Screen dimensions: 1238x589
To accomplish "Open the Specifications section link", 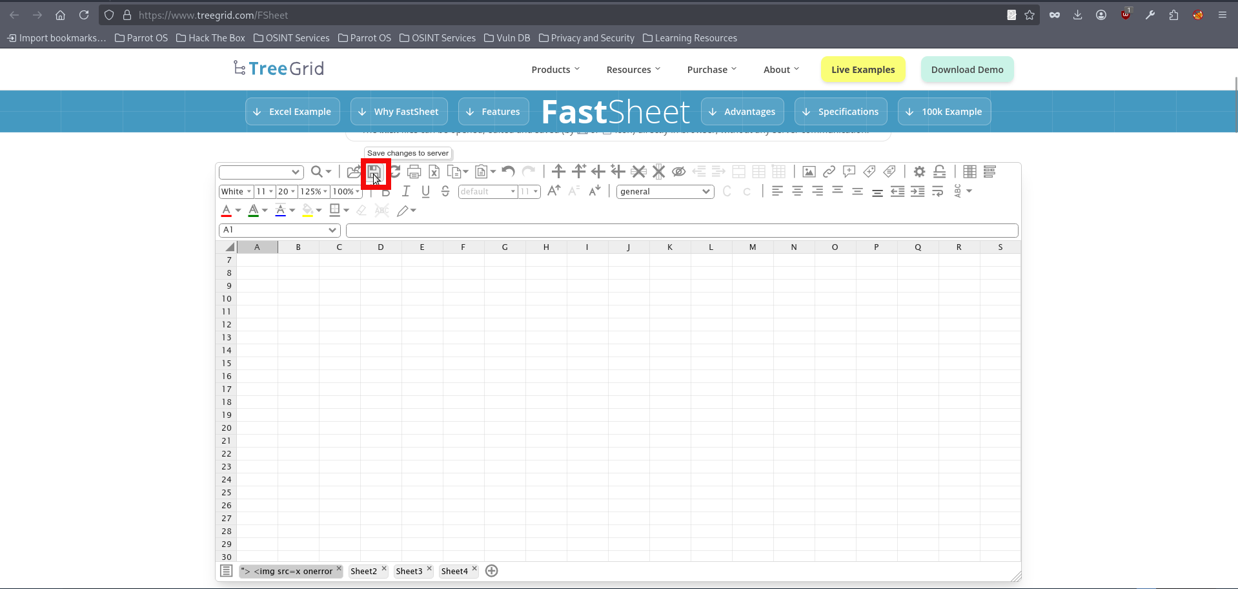I will coord(840,111).
